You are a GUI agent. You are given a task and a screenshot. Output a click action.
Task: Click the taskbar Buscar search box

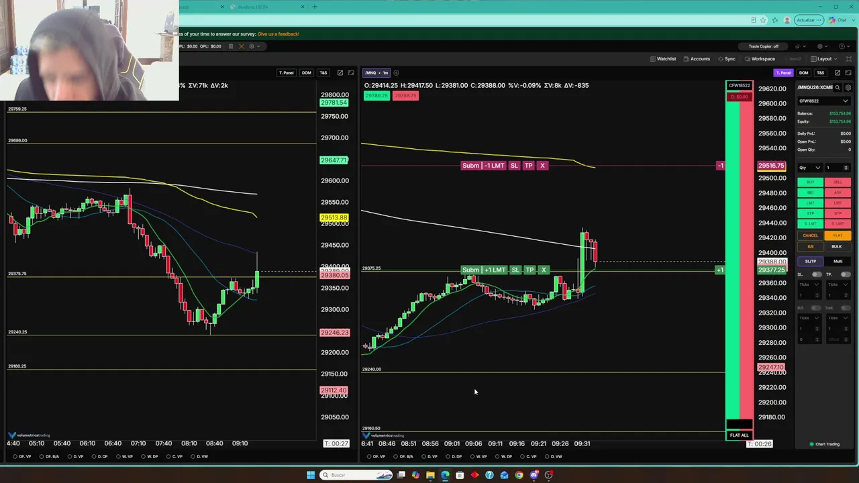356,475
